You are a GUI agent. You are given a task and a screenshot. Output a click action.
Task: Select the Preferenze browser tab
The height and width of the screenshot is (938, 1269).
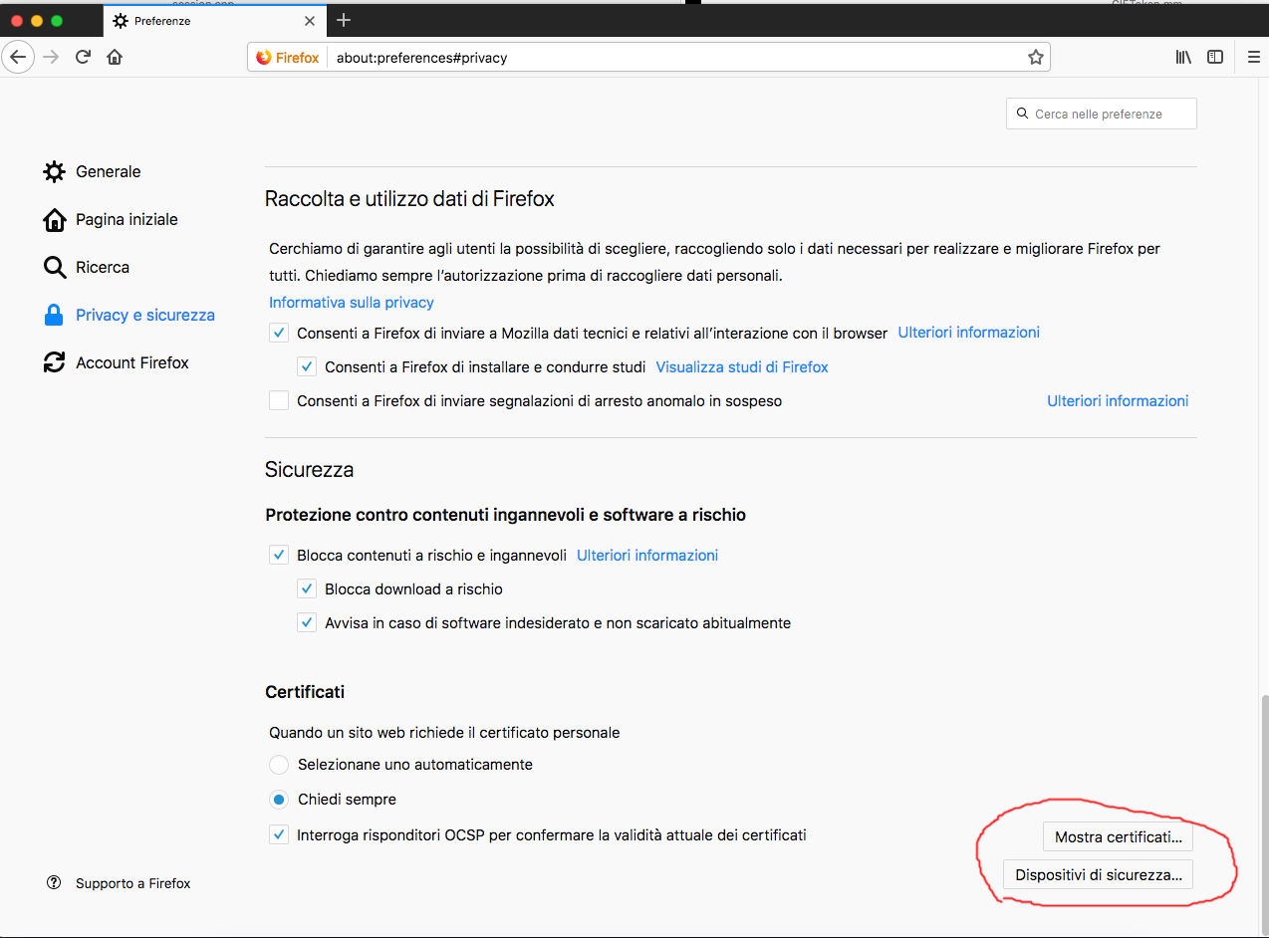tap(214, 20)
